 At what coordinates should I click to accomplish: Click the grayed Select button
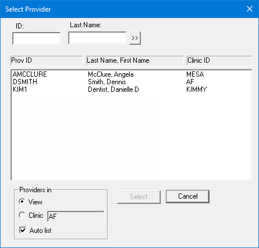(139, 197)
